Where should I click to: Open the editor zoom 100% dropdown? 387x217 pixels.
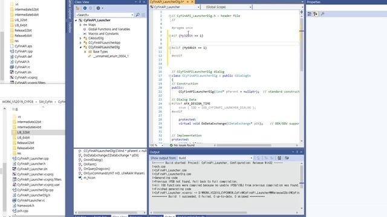(x=162, y=145)
